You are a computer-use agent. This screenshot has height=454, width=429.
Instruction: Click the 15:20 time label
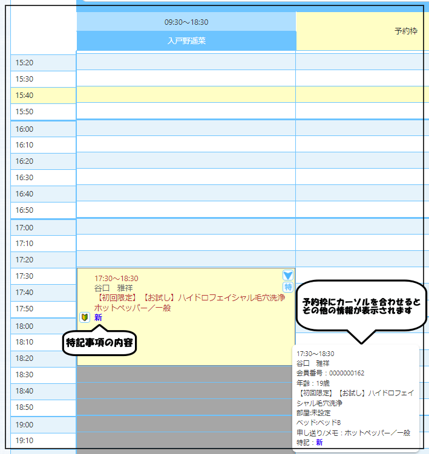24,63
